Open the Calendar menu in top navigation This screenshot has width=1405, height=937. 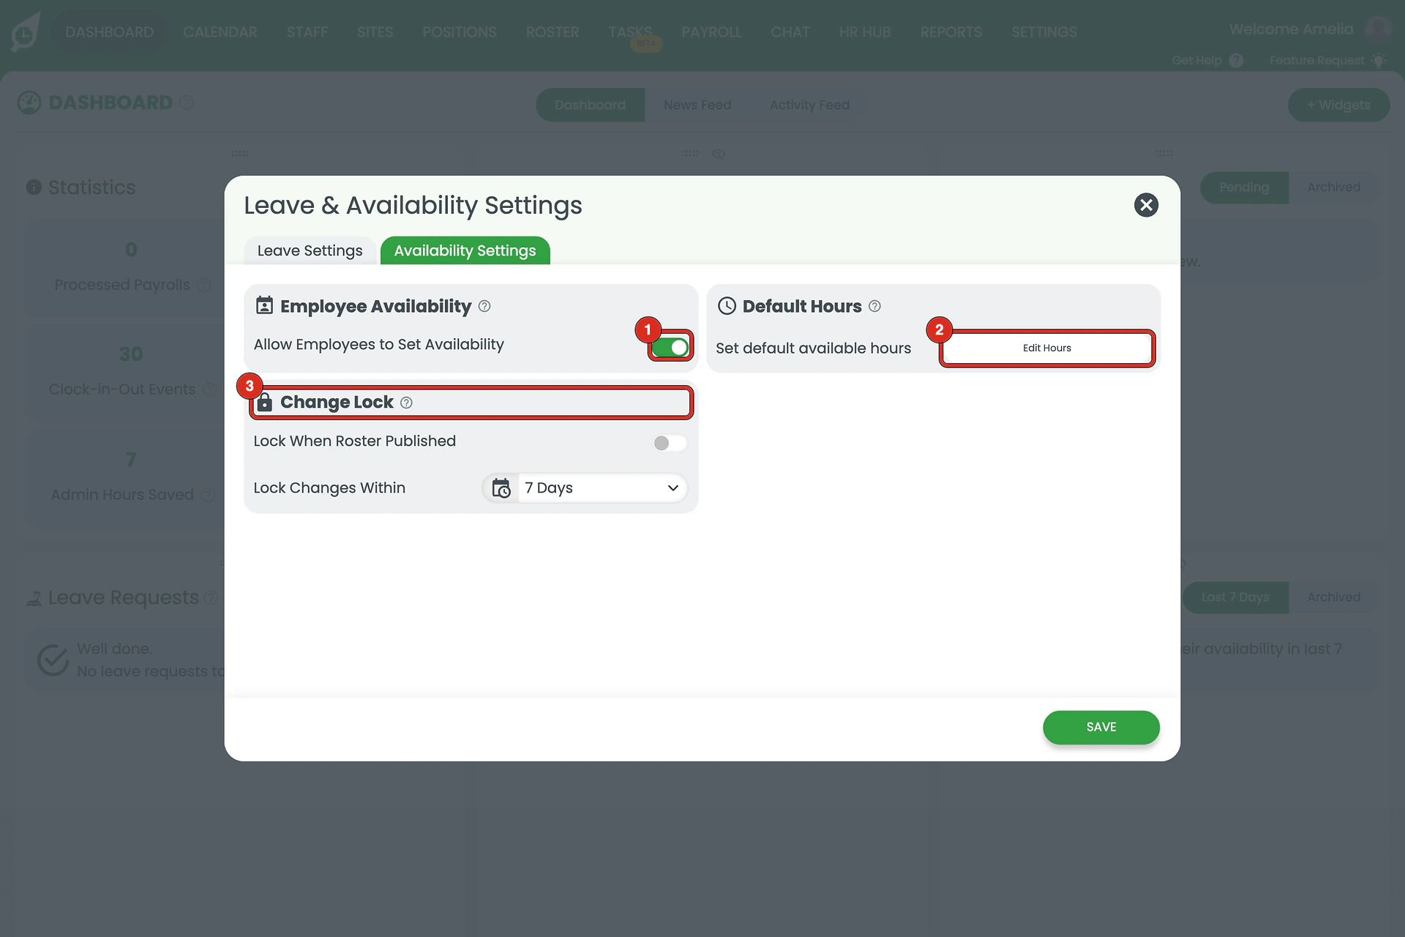[220, 32]
